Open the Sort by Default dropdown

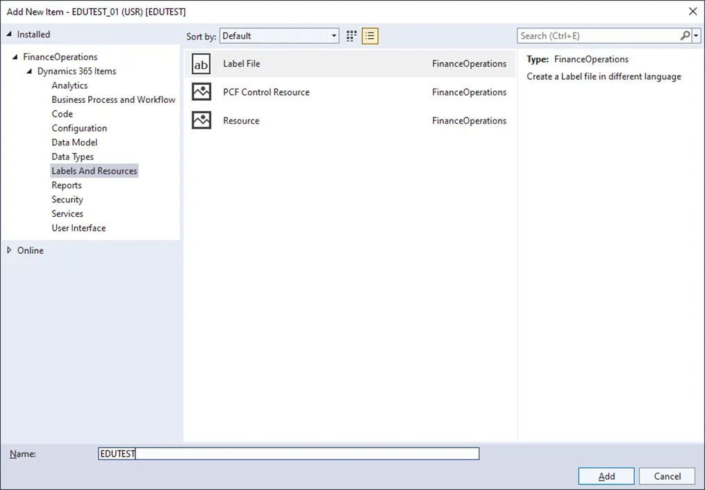pyautogui.click(x=279, y=36)
